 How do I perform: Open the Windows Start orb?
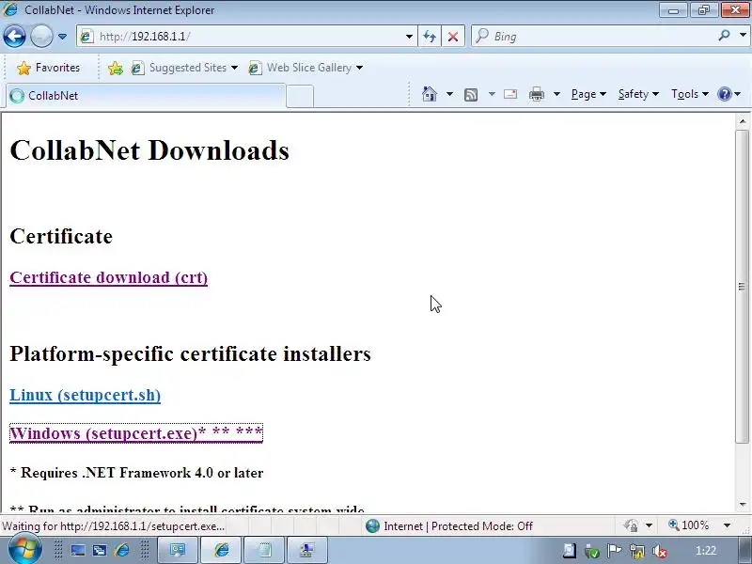tap(24, 550)
